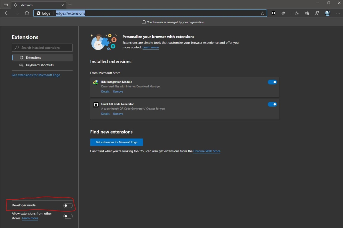Click Remove under IDM Integration Module
This screenshot has width=343, height=228.
(118, 92)
